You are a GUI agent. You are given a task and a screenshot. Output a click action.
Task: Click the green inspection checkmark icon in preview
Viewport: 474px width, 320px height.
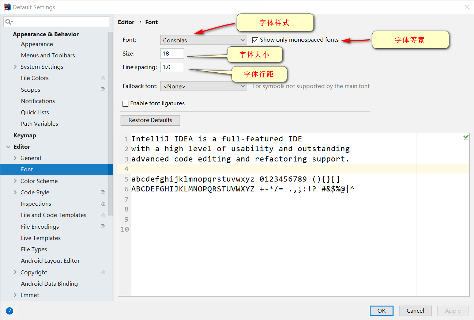[466, 138]
